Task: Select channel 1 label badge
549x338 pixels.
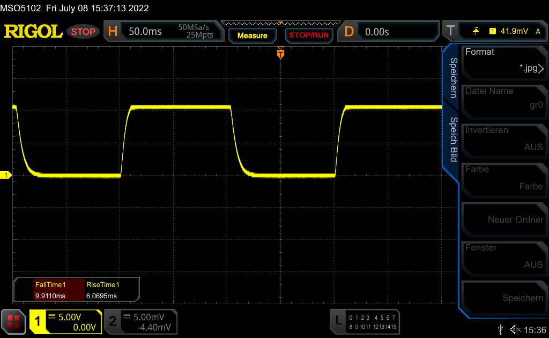Action: (x=38, y=321)
